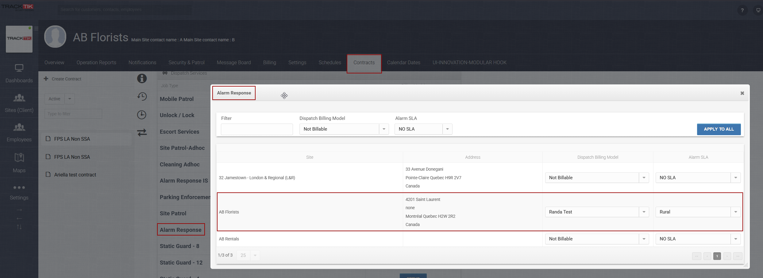Click the top customer search field
The height and width of the screenshot is (278, 763).
pos(125,9)
